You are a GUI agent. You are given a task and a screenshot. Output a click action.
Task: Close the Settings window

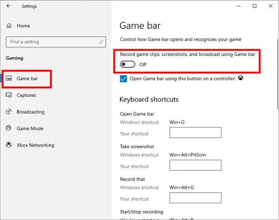pos(271,6)
